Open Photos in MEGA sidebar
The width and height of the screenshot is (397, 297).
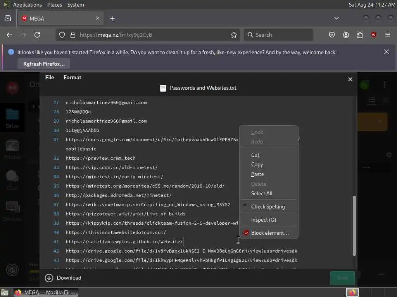pyautogui.click(x=12, y=149)
